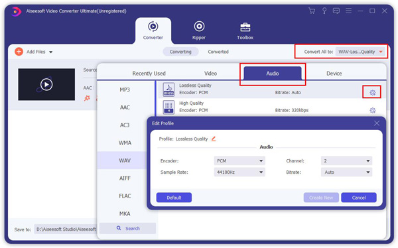Viewport: 398px width, 248px height.
Task: Open the Video format tab
Action: coord(210,74)
